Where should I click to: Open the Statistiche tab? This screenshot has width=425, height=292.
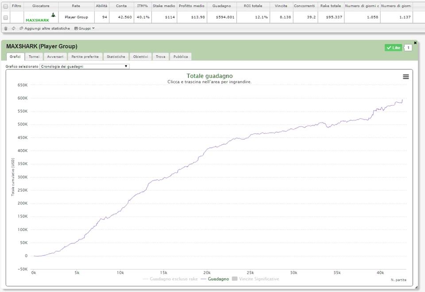pyautogui.click(x=116, y=57)
